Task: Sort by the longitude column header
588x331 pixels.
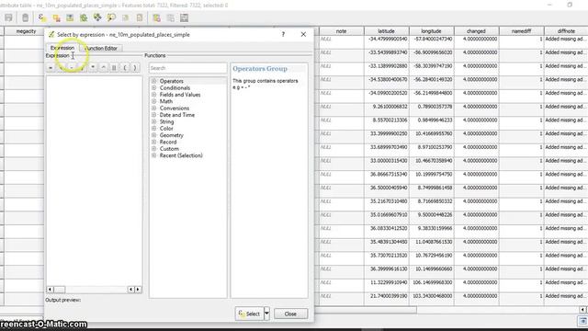Action: click(x=431, y=31)
